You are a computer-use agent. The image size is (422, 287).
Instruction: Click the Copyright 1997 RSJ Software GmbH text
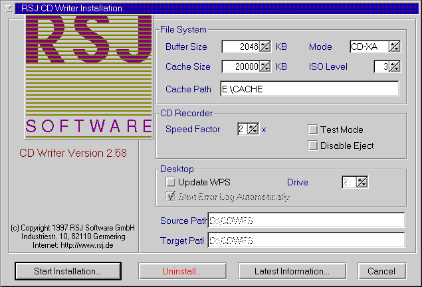pyautogui.click(x=72, y=228)
